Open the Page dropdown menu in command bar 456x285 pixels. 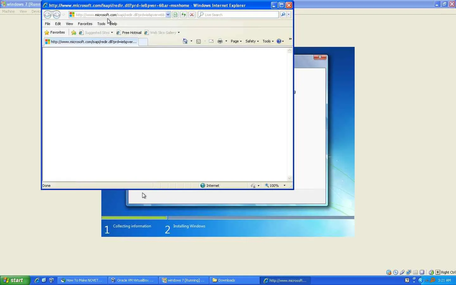[x=236, y=41]
